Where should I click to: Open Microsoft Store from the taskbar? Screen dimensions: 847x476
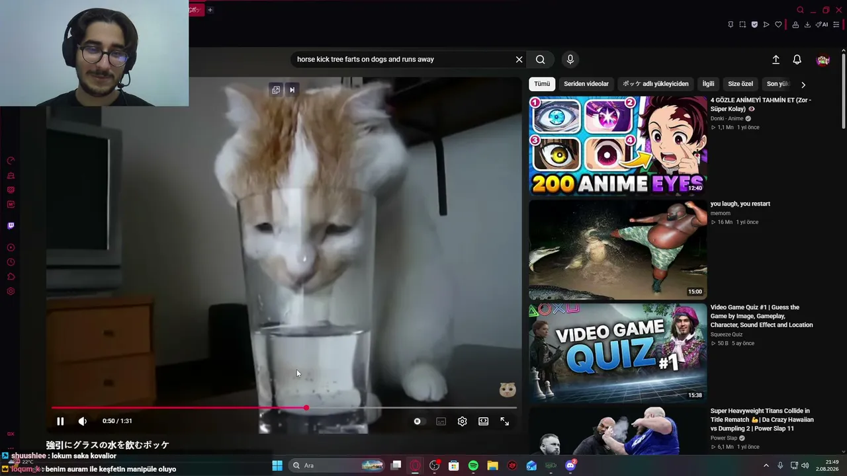pos(454,465)
